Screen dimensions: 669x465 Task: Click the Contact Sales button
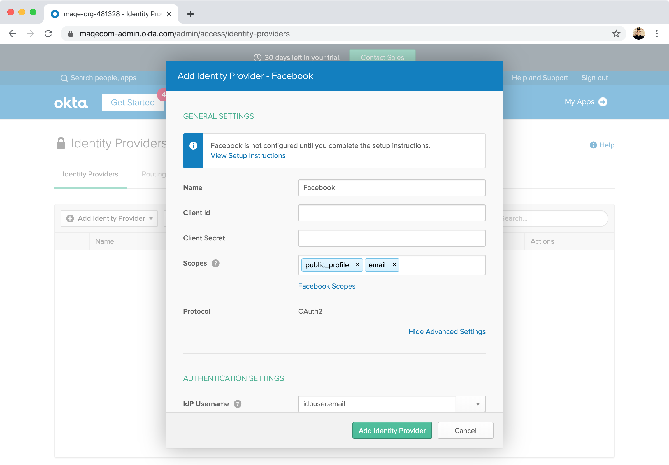pos(382,56)
